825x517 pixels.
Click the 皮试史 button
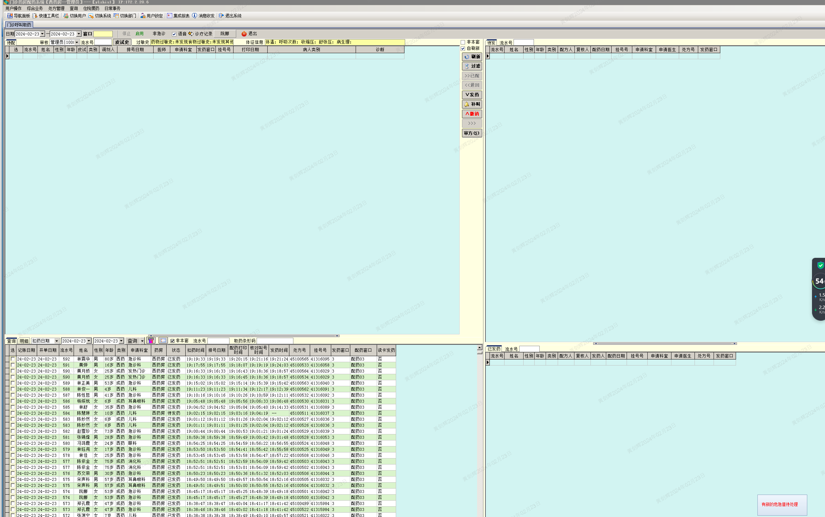pos(122,42)
